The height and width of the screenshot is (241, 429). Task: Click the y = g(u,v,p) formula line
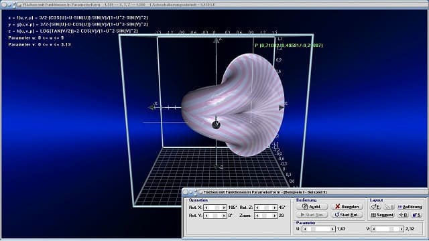pyautogui.click(x=78, y=24)
